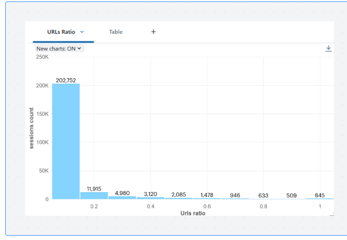Open the New charts: ON dropdown
This screenshot has height=240, width=347.
(x=60, y=48)
